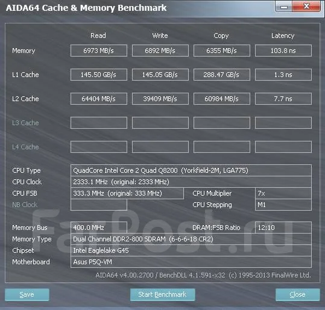Screen dimensions: 325x310
Task: Select the L2 Cache Write value 39409 MB/s
Action: tap(160, 99)
